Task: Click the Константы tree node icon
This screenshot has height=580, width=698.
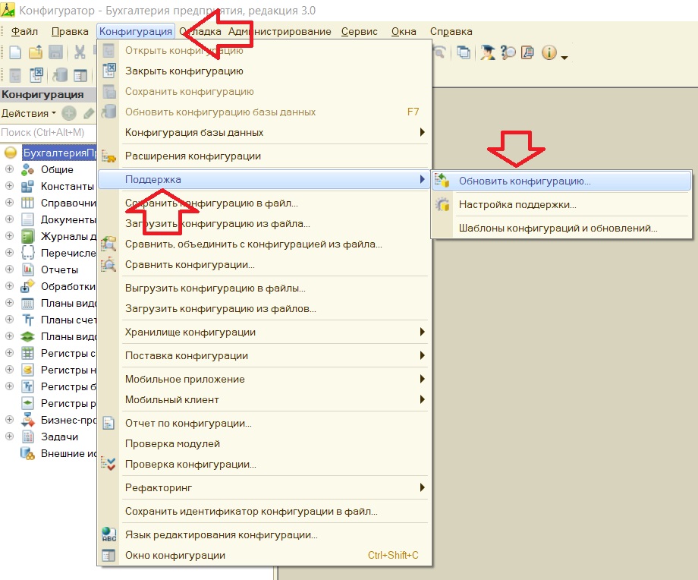Action: pos(27,186)
